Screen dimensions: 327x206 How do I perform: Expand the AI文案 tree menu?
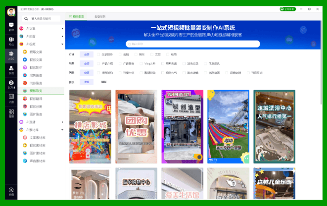62,29
